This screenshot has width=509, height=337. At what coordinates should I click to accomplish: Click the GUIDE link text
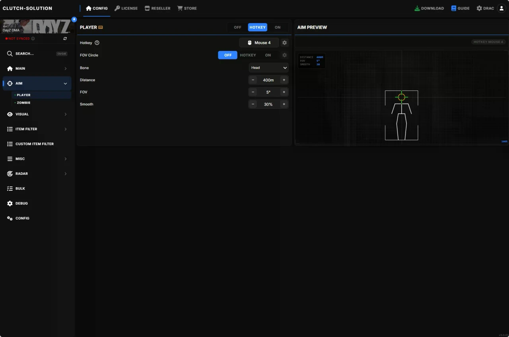point(464,8)
